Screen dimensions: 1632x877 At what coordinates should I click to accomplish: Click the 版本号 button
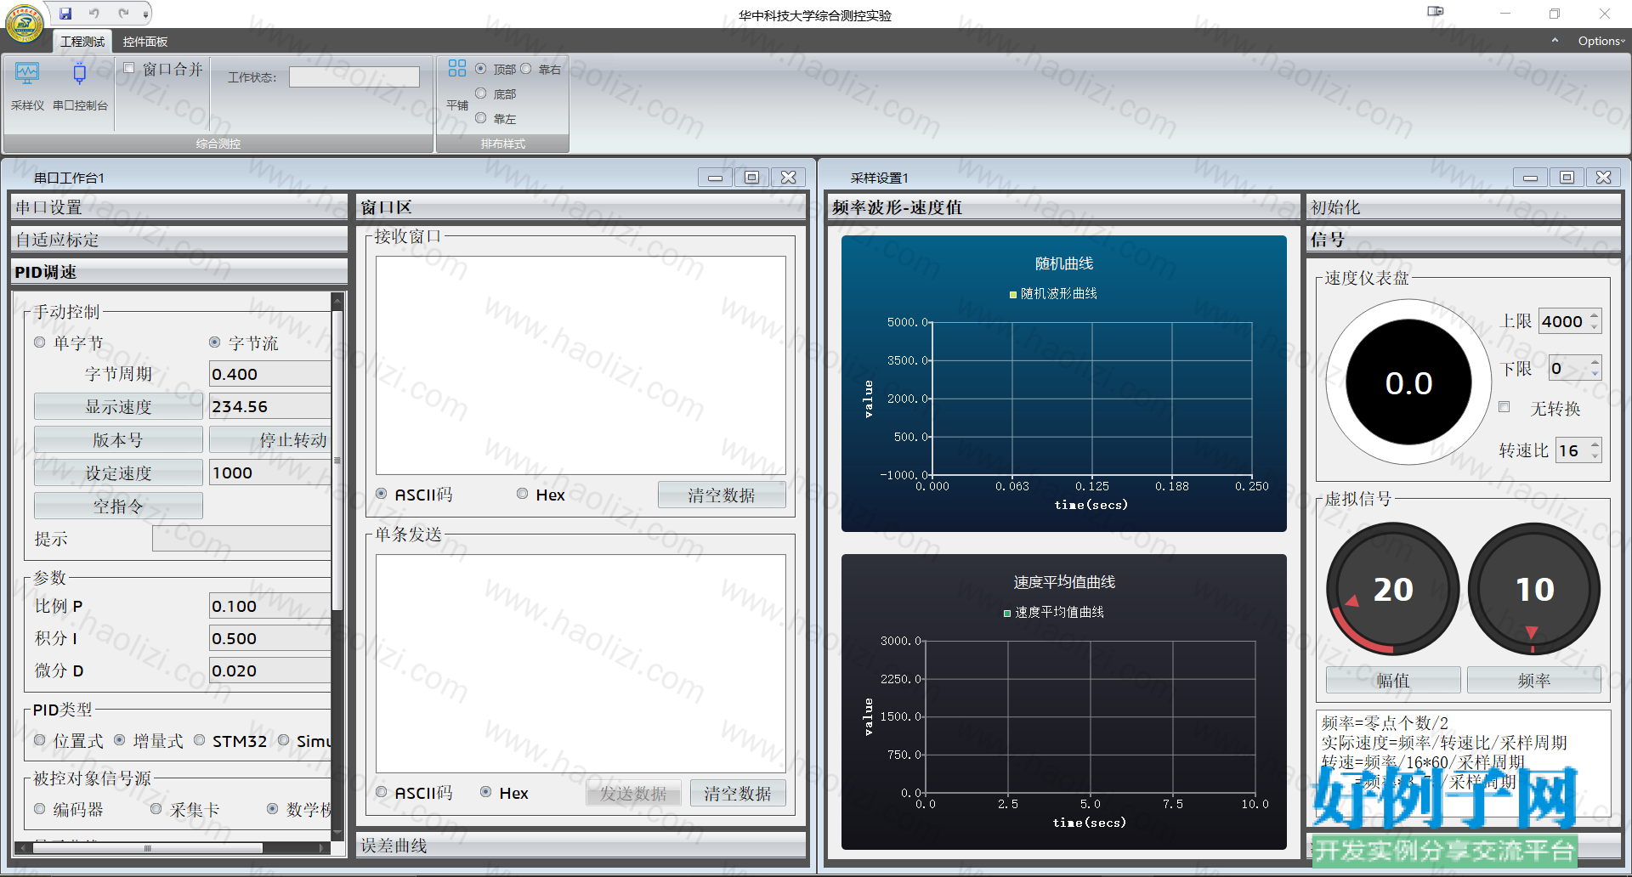[x=118, y=440]
